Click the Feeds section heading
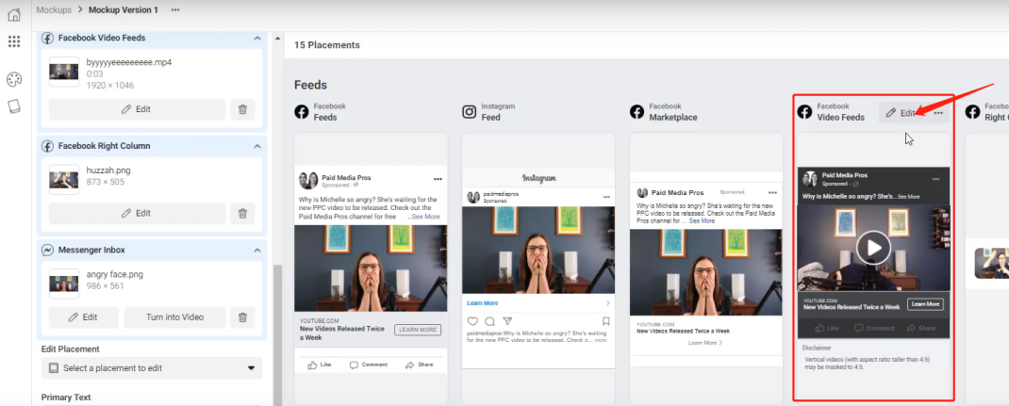Image resolution: width=1009 pixels, height=406 pixels. [311, 85]
